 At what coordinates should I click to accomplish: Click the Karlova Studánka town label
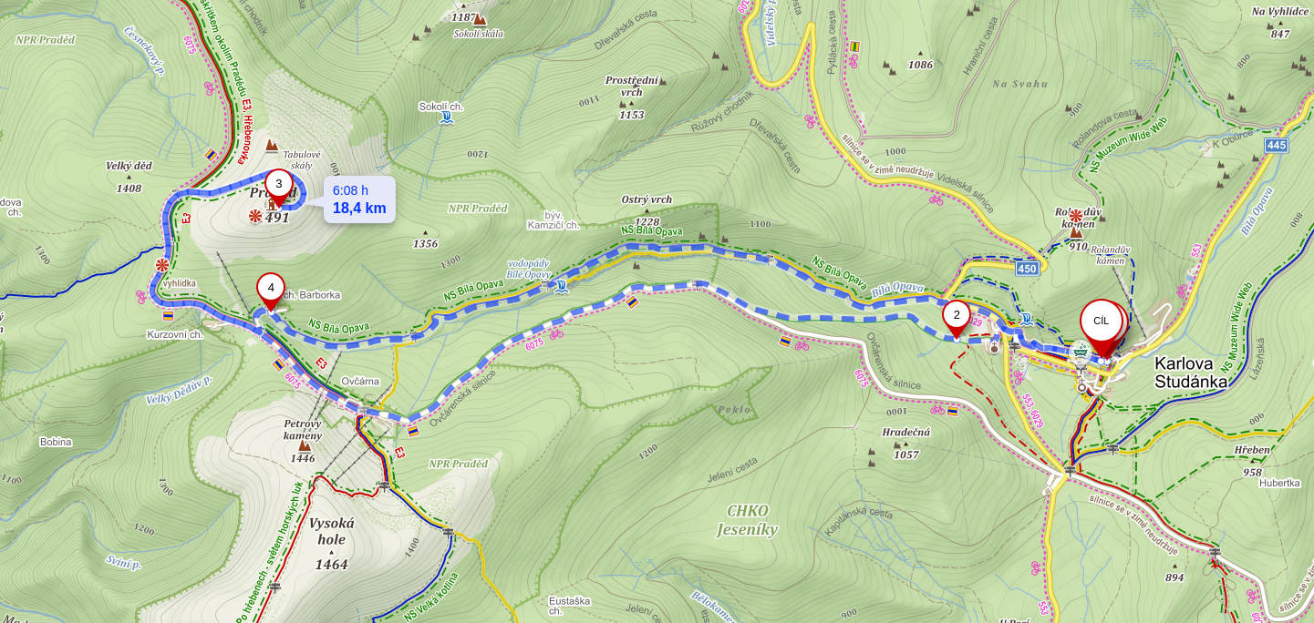tap(1191, 373)
